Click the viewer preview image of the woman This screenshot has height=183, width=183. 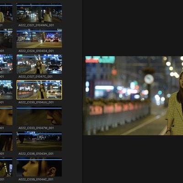click(x=133, y=96)
